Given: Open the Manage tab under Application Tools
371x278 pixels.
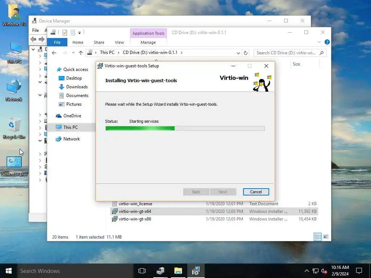Looking at the screenshot, I should (x=148, y=42).
